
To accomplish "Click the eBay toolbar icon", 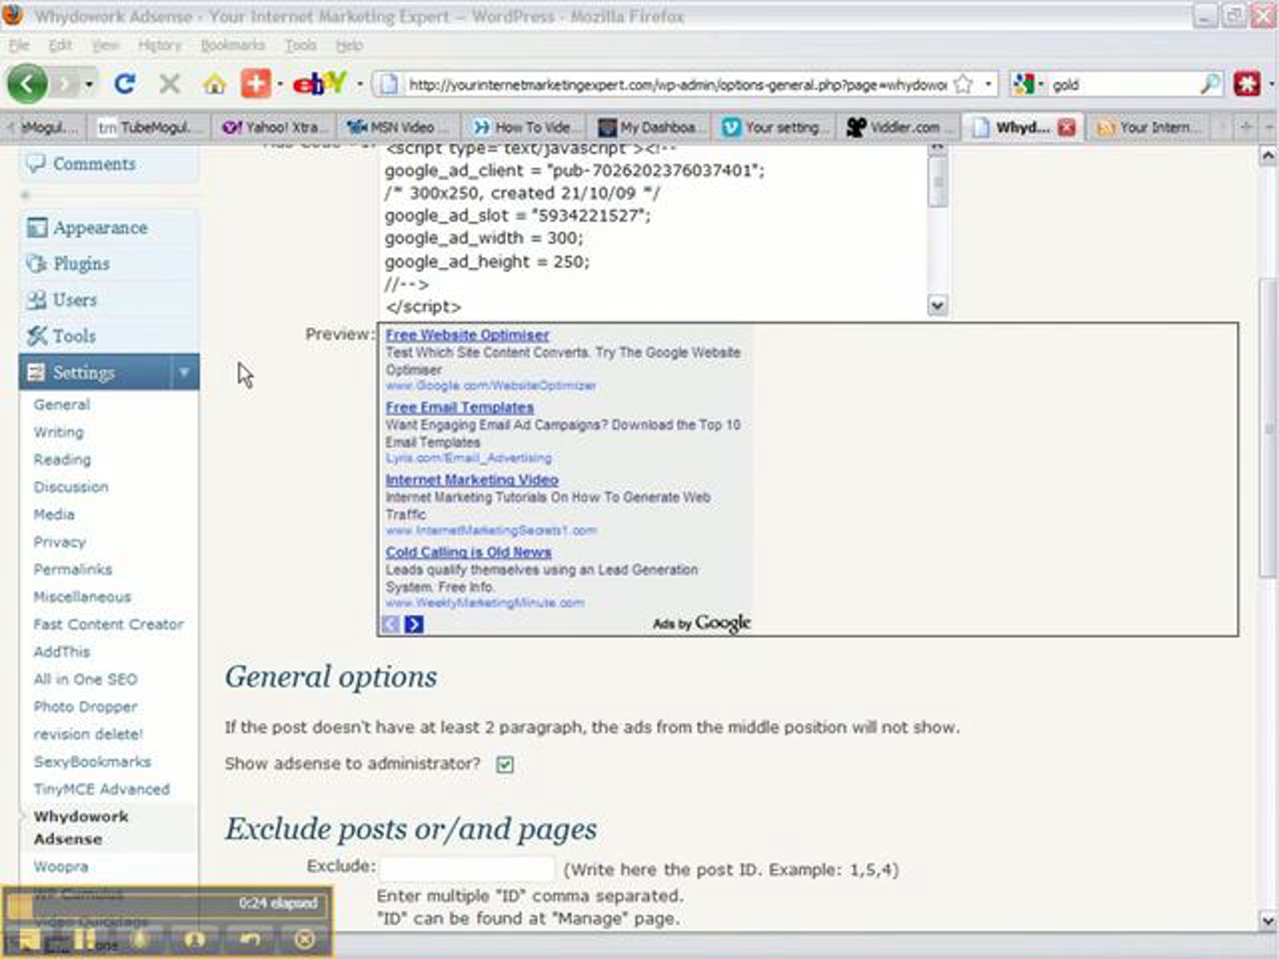I will pyautogui.click(x=319, y=84).
